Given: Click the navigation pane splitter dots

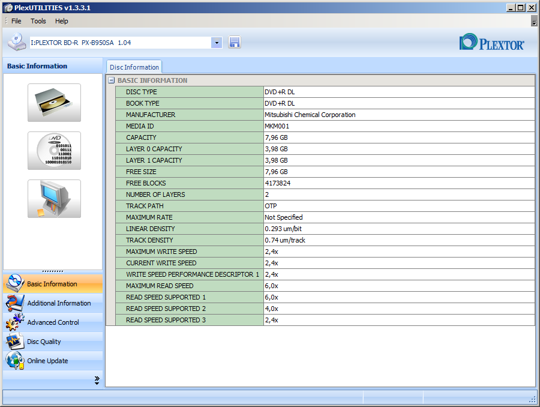Looking at the screenshot, I should (x=53, y=271).
